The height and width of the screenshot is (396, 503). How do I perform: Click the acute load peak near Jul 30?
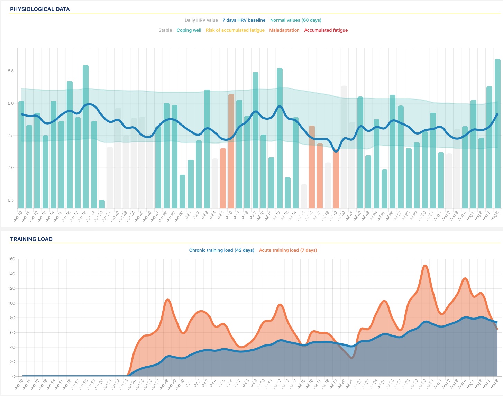tap(425, 266)
